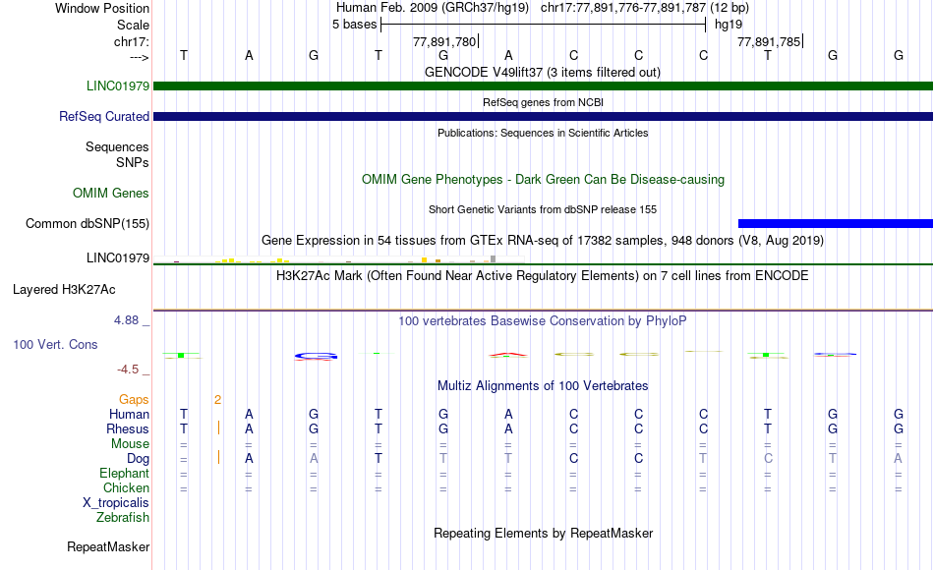Click the dark blue RefSeq Curated bar
Viewport: 934px width, 570px height.
pyautogui.click(x=544, y=116)
